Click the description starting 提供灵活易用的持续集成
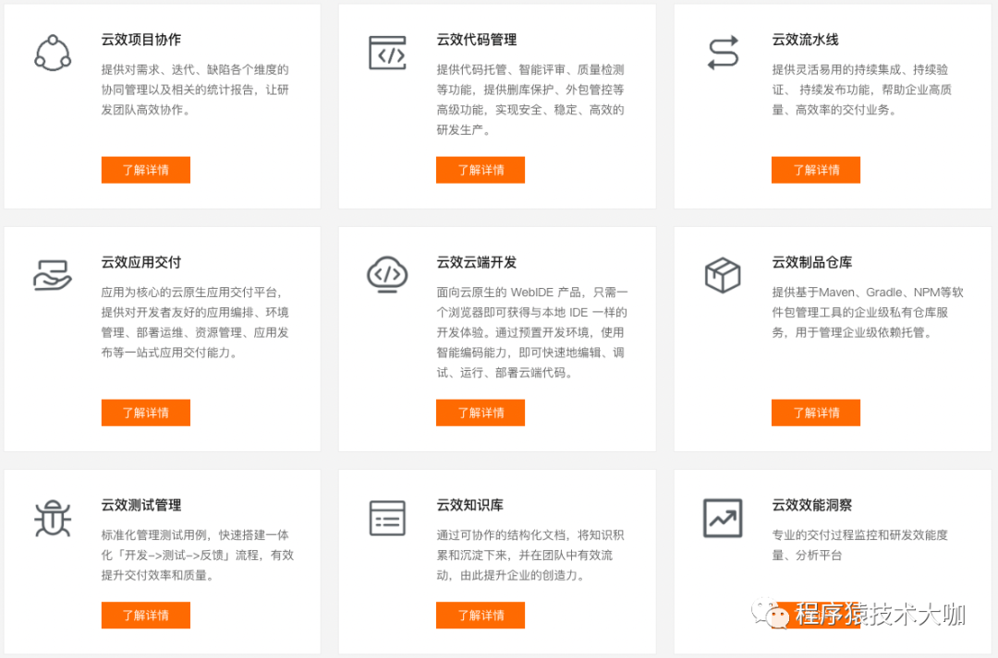This screenshot has width=998, height=658. (x=862, y=90)
